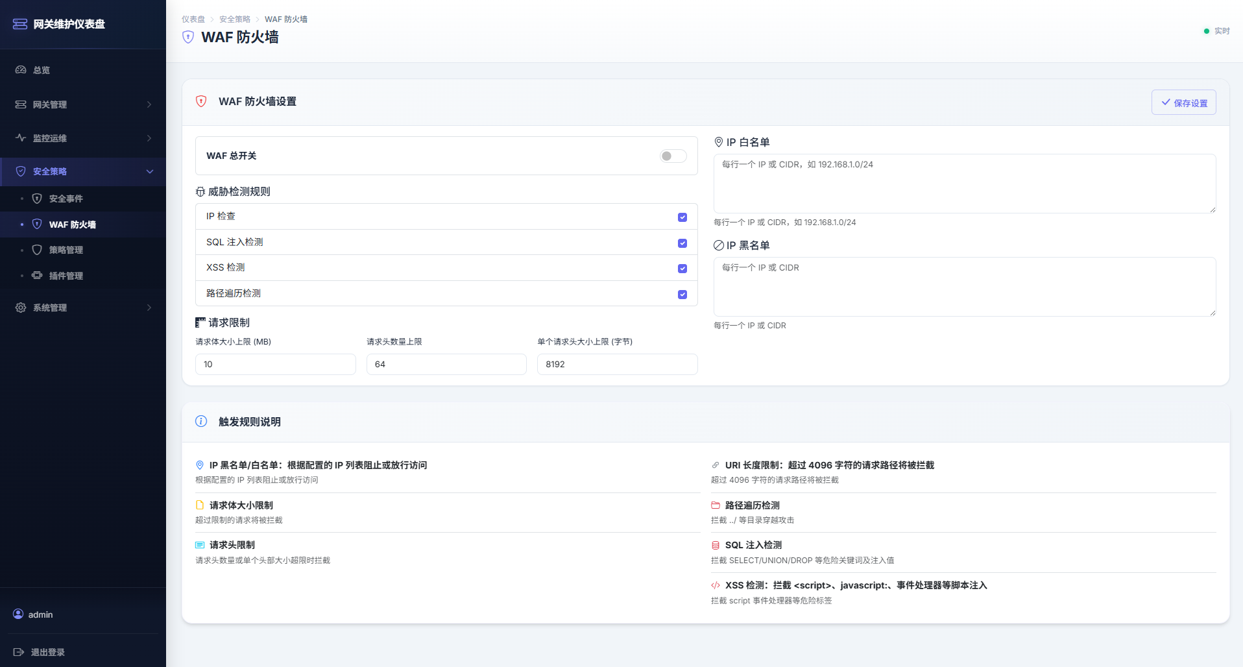Uncheck the 路径遍历检测 checkbox
The width and height of the screenshot is (1243, 667).
click(682, 295)
